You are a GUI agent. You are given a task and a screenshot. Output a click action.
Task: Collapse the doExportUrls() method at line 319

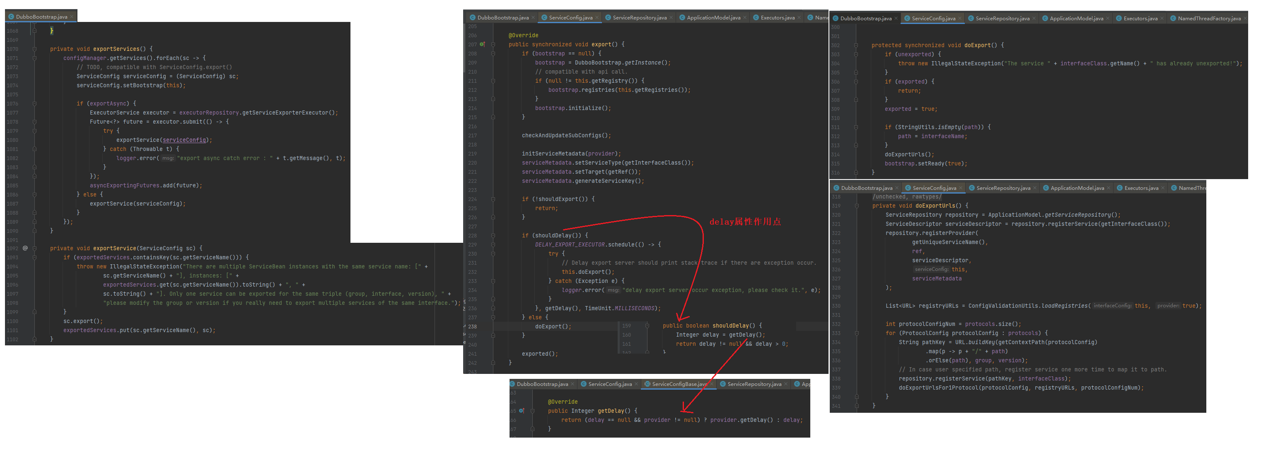click(857, 206)
